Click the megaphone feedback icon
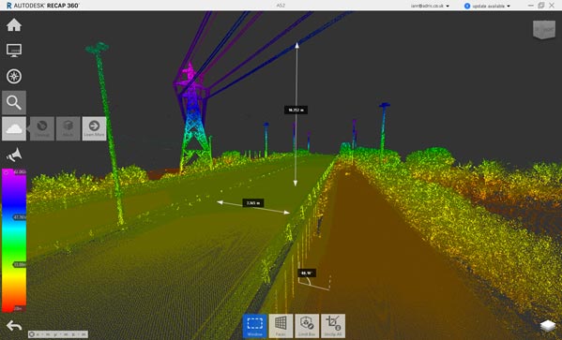562x340 pixels. pos(14,155)
